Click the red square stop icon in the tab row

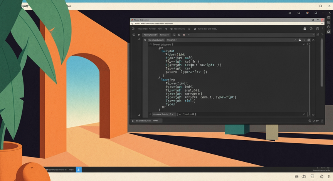tap(184, 35)
